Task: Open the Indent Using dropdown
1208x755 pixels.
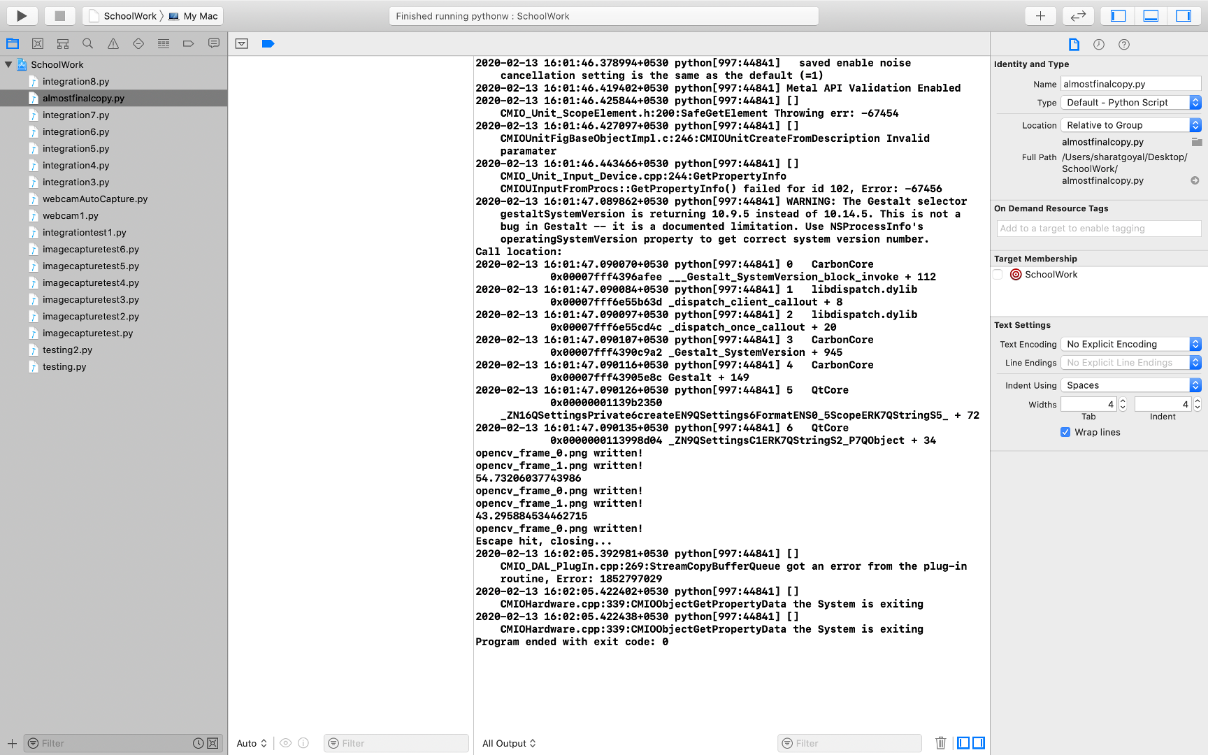Action: (1131, 385)
